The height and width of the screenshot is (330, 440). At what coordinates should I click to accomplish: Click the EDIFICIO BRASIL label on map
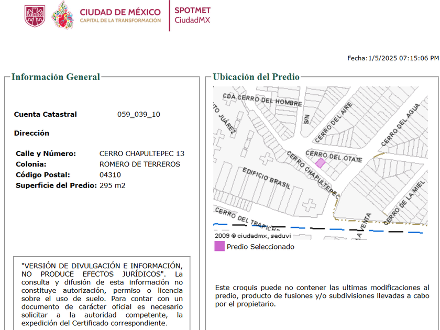(266, 178)
